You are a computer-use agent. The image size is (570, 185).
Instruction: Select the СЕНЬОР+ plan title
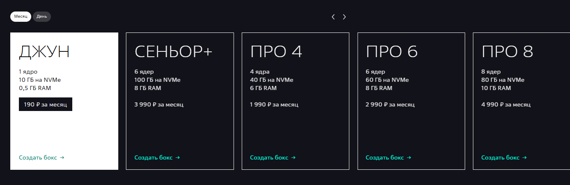pos(173,52)
